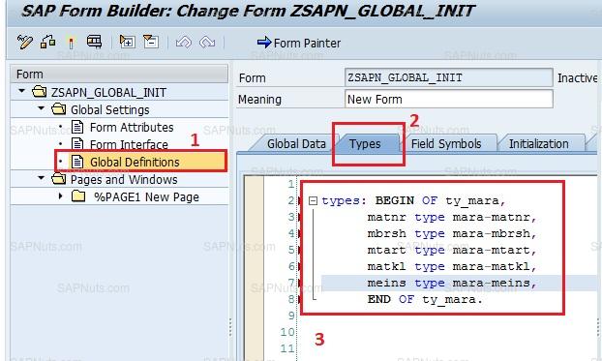Click the Global Definitions document icon
The width and height of the screenshot is (602, 361).
click(x=77, y=162)
